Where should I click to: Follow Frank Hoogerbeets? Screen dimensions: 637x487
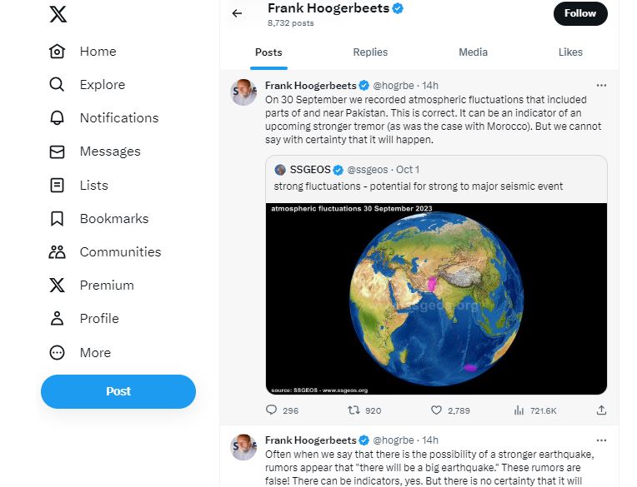click(x=580, y=13)
